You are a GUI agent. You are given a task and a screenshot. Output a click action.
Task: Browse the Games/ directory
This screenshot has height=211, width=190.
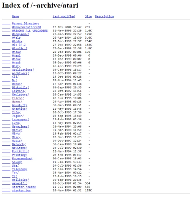(x=17, y=102)
